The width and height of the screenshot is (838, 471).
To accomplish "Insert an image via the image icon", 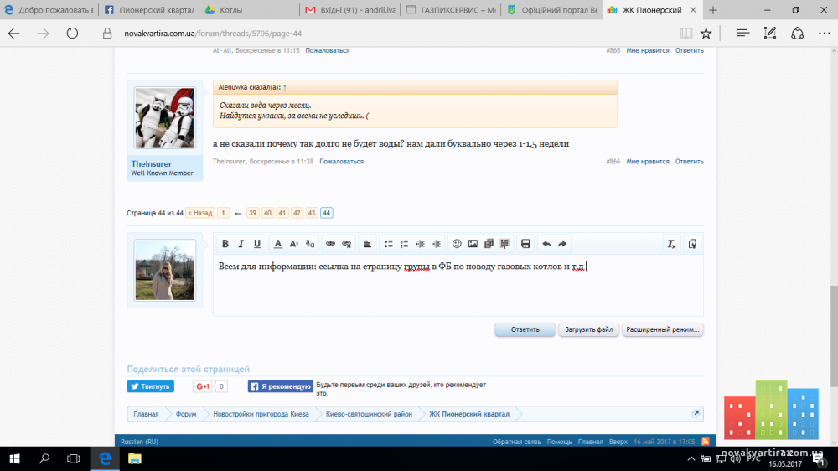I will (x=473, y=244).
